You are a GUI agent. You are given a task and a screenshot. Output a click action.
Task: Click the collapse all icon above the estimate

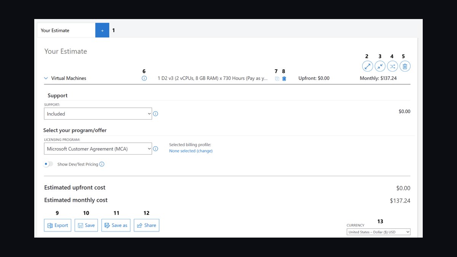(380, 66)
